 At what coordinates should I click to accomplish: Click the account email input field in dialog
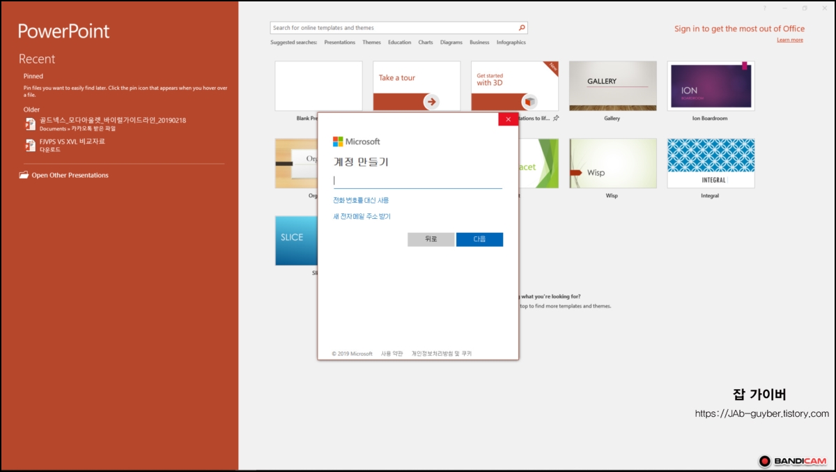(x=418, y=181)
